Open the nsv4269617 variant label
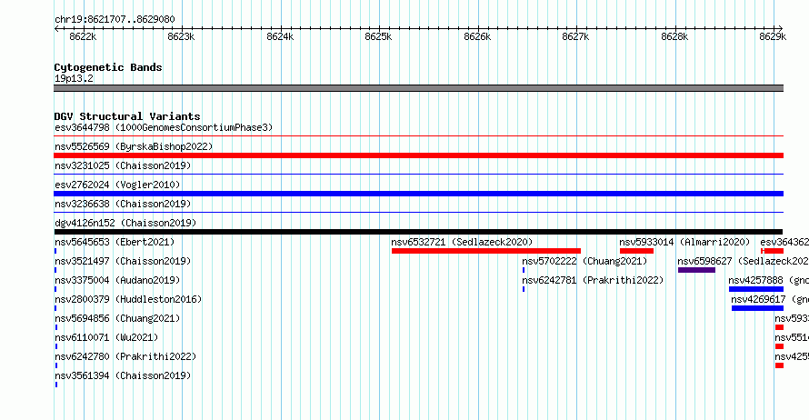The height and width of the screenshot is (420, 809). coord(770,299)
